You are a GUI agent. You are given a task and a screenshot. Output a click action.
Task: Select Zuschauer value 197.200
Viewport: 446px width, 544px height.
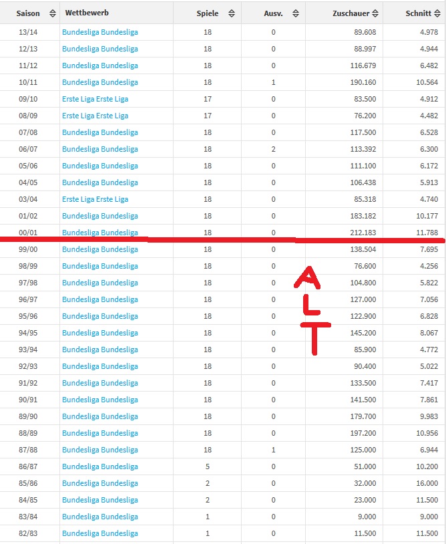363,433
